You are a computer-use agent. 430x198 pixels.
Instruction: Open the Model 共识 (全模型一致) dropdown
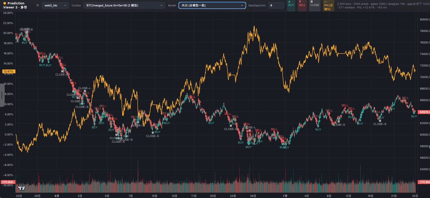(x=212, y=5)
